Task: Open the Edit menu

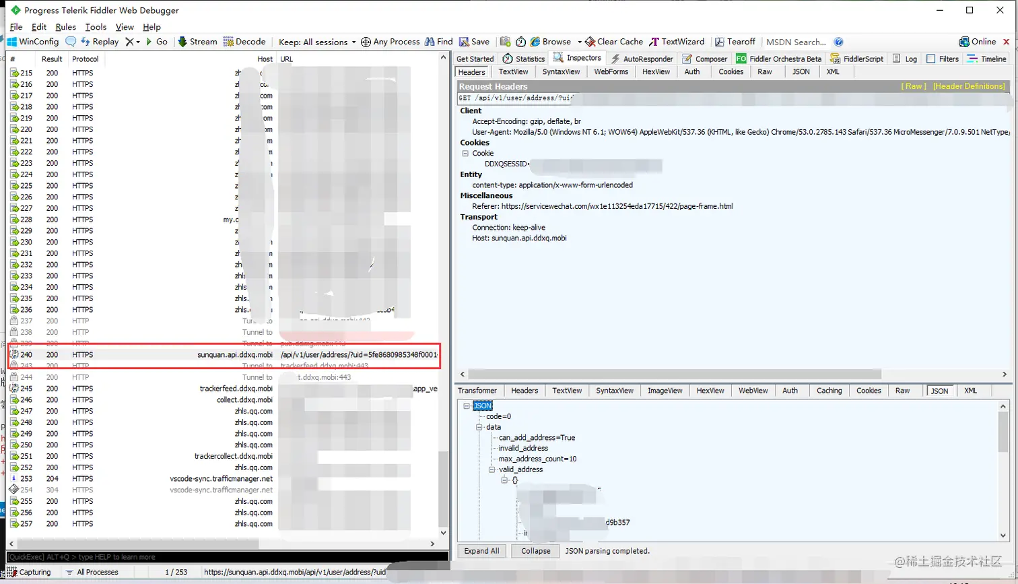Action: tap(39, 27)
